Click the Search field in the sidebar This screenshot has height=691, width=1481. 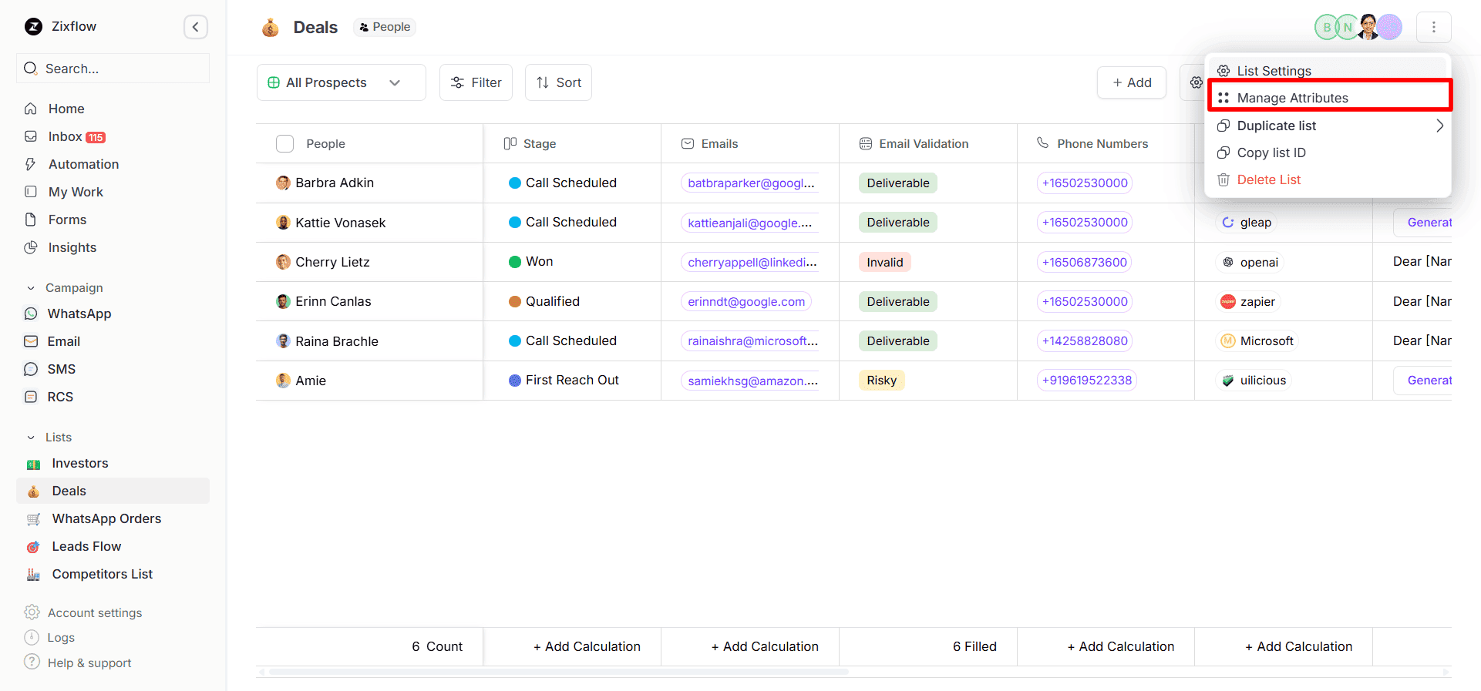113,69
